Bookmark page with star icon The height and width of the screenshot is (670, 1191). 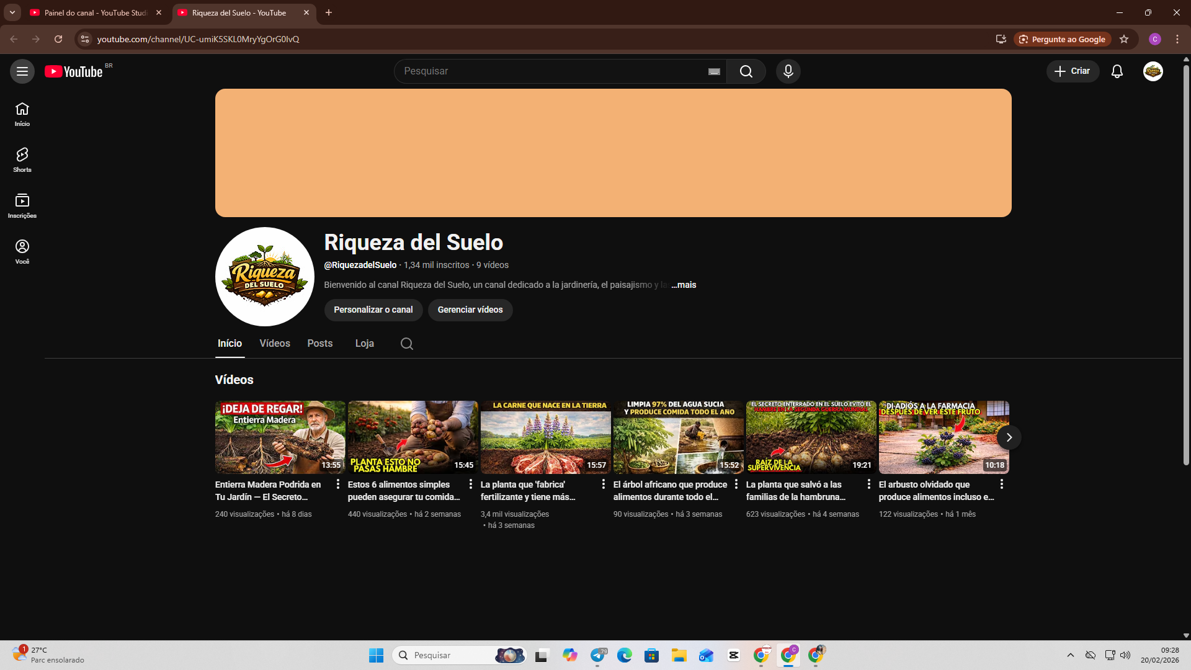point(1123,39)
